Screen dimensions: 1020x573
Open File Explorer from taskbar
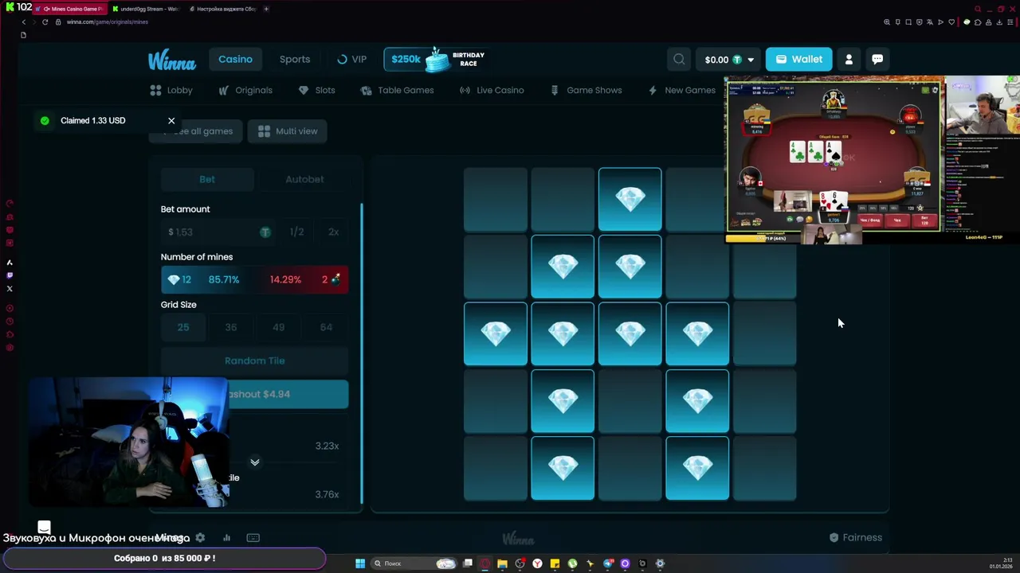[x=502, y=563]
